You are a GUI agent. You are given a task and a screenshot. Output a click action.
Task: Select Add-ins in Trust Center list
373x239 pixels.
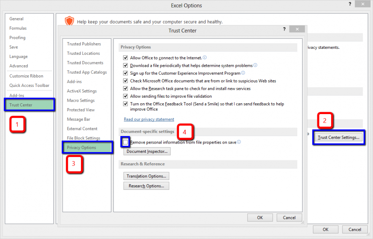tap(74, 82)
